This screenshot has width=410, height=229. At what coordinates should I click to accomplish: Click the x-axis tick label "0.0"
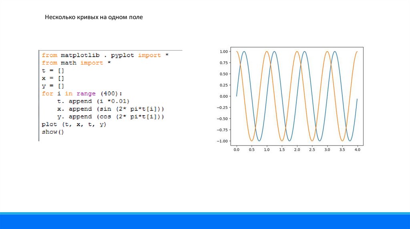237,150
